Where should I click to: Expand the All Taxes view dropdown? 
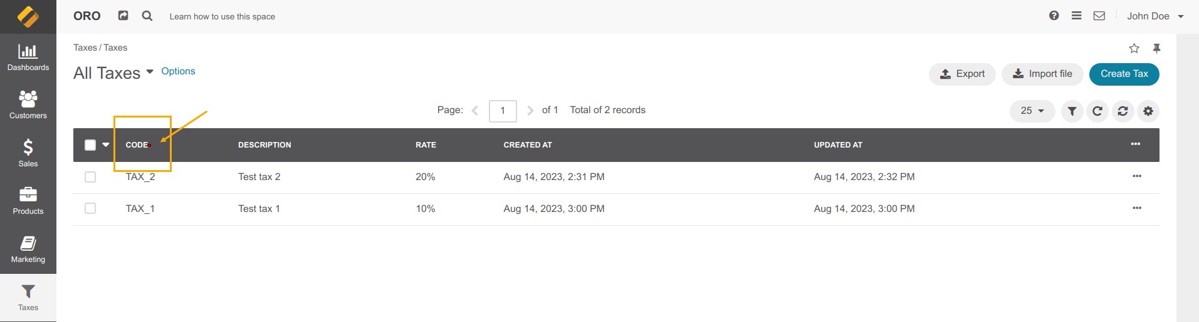coord(150,72)
